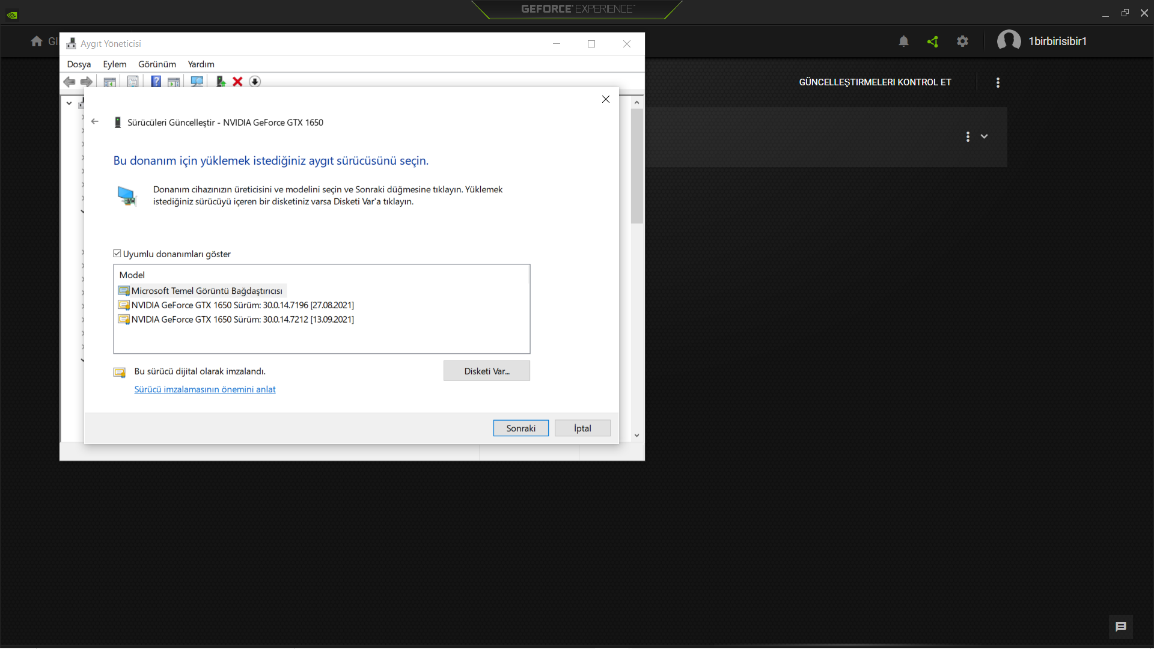Collapse the root tree node chevron

(69, 103)
